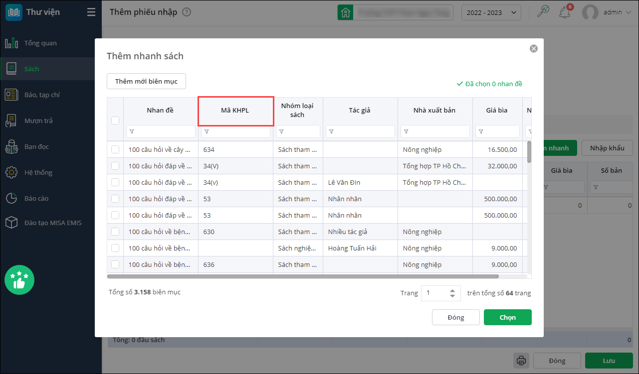The image size is (639, 374).
Task: Click the Nhà xuất bản column header
Action: coord(435,111)
